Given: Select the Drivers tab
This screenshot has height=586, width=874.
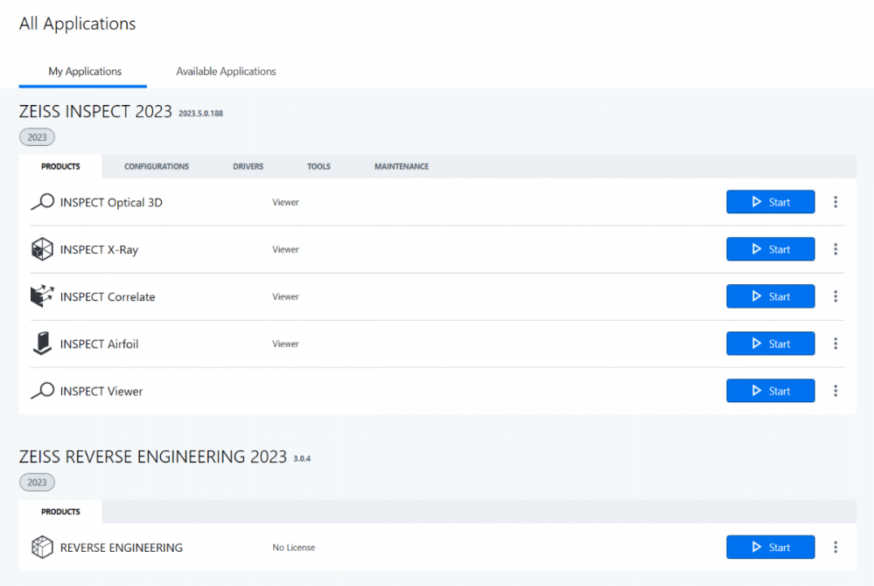Looking at the screenshot, I should (248, 166).
